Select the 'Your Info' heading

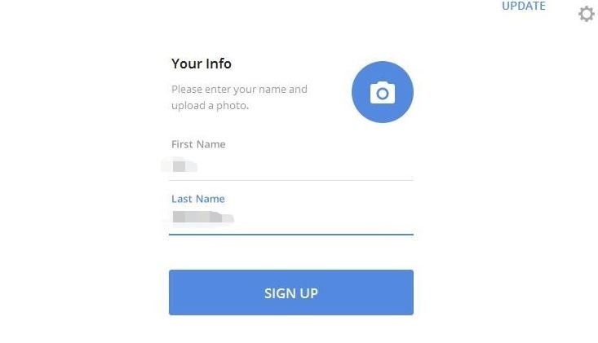point(202,64)
